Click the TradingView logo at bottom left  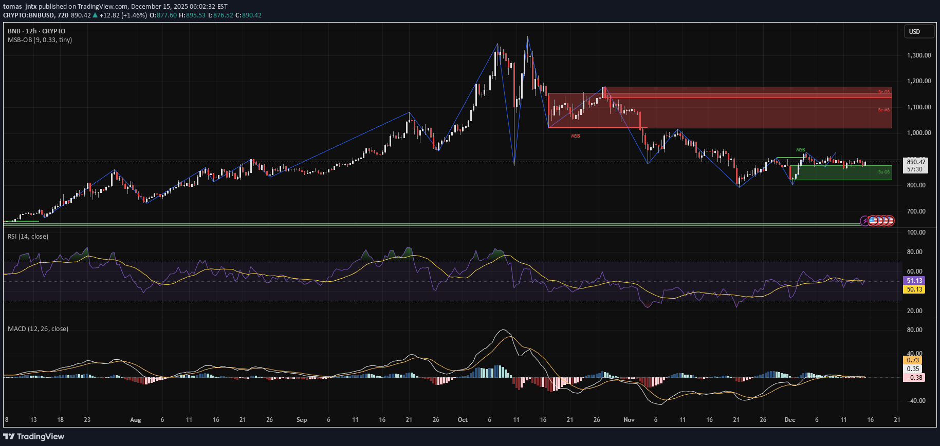(x=34, y=436)
